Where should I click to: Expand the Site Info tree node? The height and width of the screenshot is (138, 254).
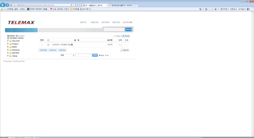click(x=8, y=41)
